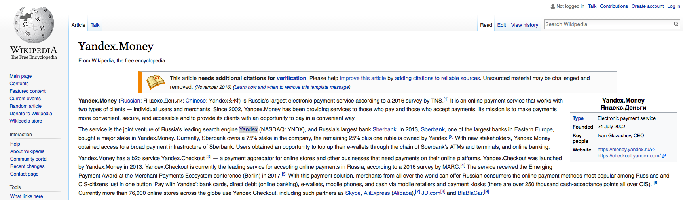
Task: Click adding citations to reliable sources
Action: pyautogui.click(x=437, y=78)
